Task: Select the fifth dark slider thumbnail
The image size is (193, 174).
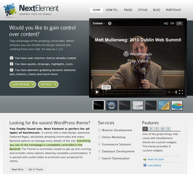Action: click(x=151, y=105)
